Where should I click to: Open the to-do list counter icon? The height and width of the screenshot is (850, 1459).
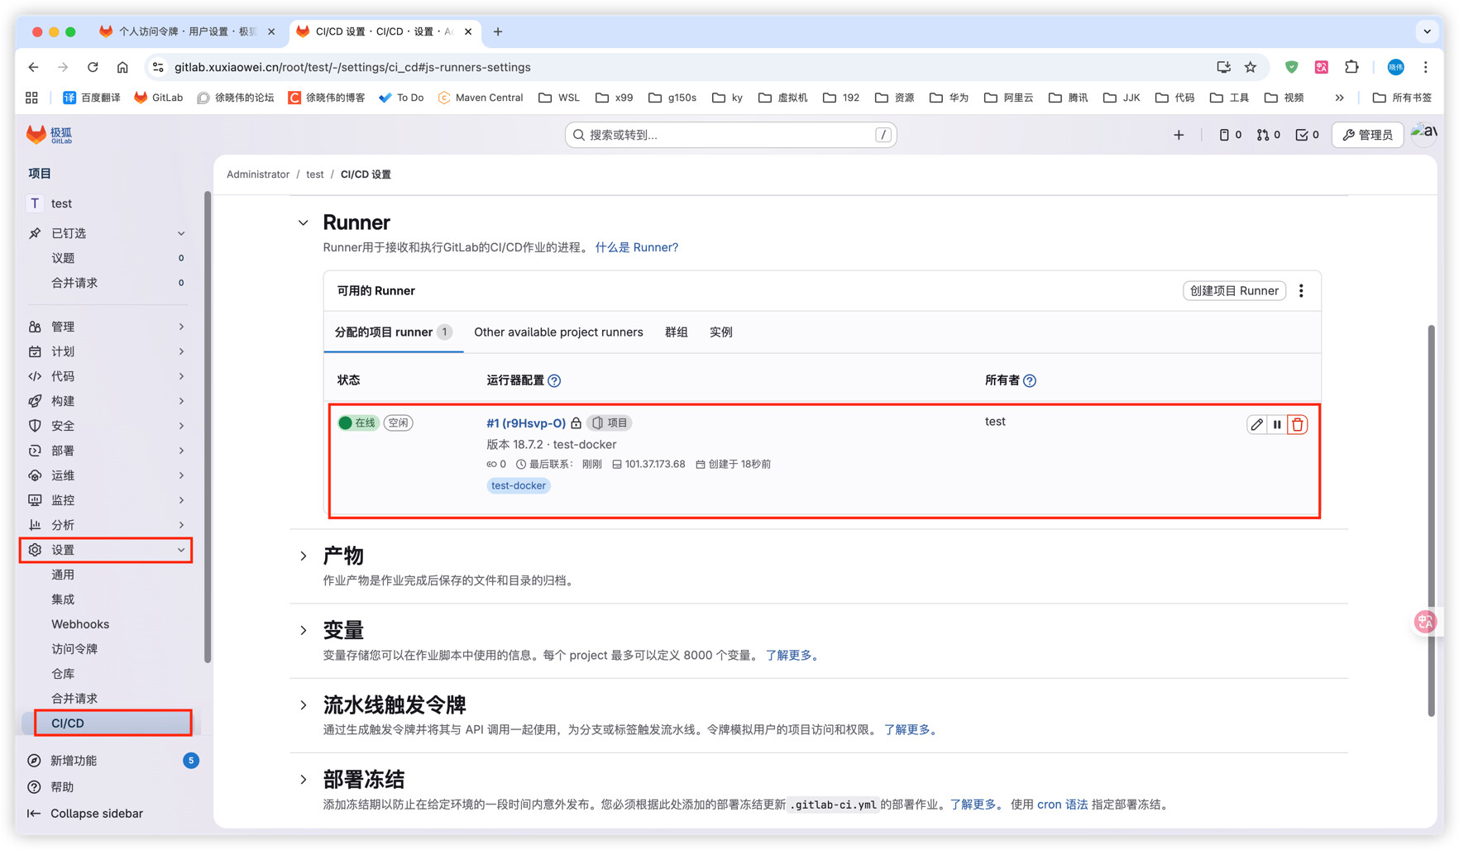pyautogui.click(x=1307, y=135)
